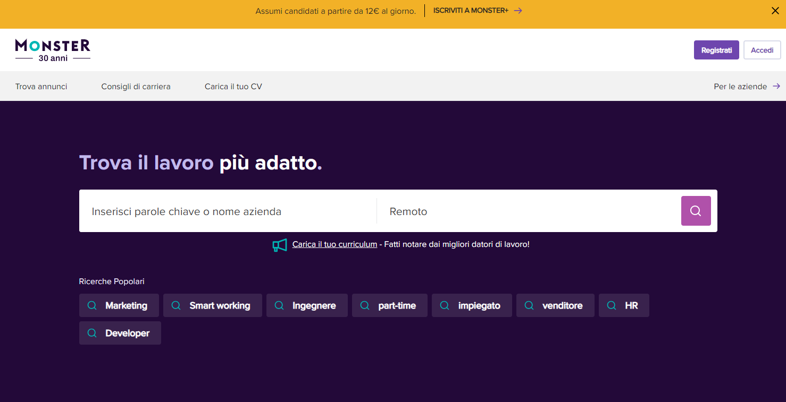Image resolution: width=786 pixels, height=402 pixels.
Task: Open the Trova annunci menu item
Action: pyautogui.click(x=41, y=86)
